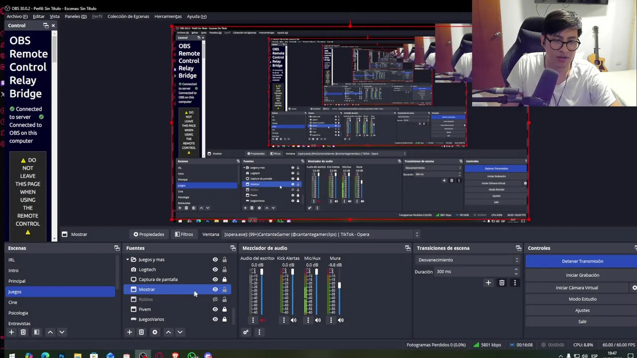Viewport: 637px width, 358px height.
Task: Mute the Kick Alertas channel
Action: (294, 320)
